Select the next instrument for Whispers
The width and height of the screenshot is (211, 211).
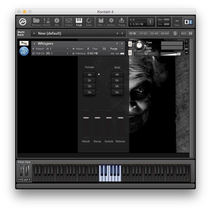click(x=122, y=43)
